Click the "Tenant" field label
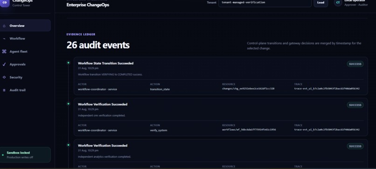376x169 pixels. tap(211, 2)
